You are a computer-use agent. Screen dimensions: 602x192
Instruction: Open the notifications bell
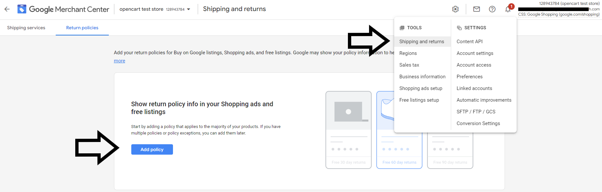click(x=508, y=9)
